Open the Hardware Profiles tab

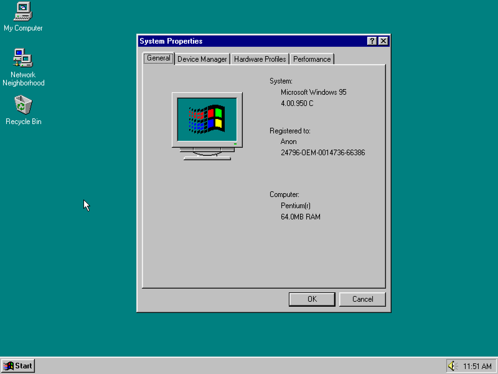point(260,59)
